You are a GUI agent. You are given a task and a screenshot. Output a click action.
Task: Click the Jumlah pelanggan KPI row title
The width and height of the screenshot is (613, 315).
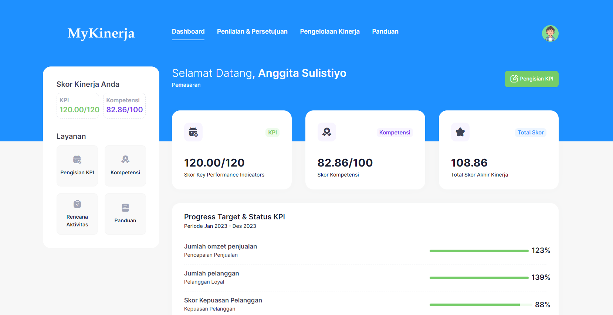click(x=211, y=273)
